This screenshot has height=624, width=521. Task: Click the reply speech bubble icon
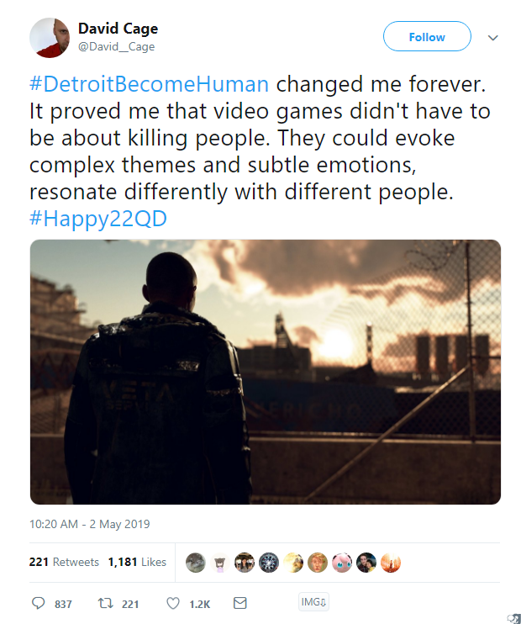pos(38,603)
